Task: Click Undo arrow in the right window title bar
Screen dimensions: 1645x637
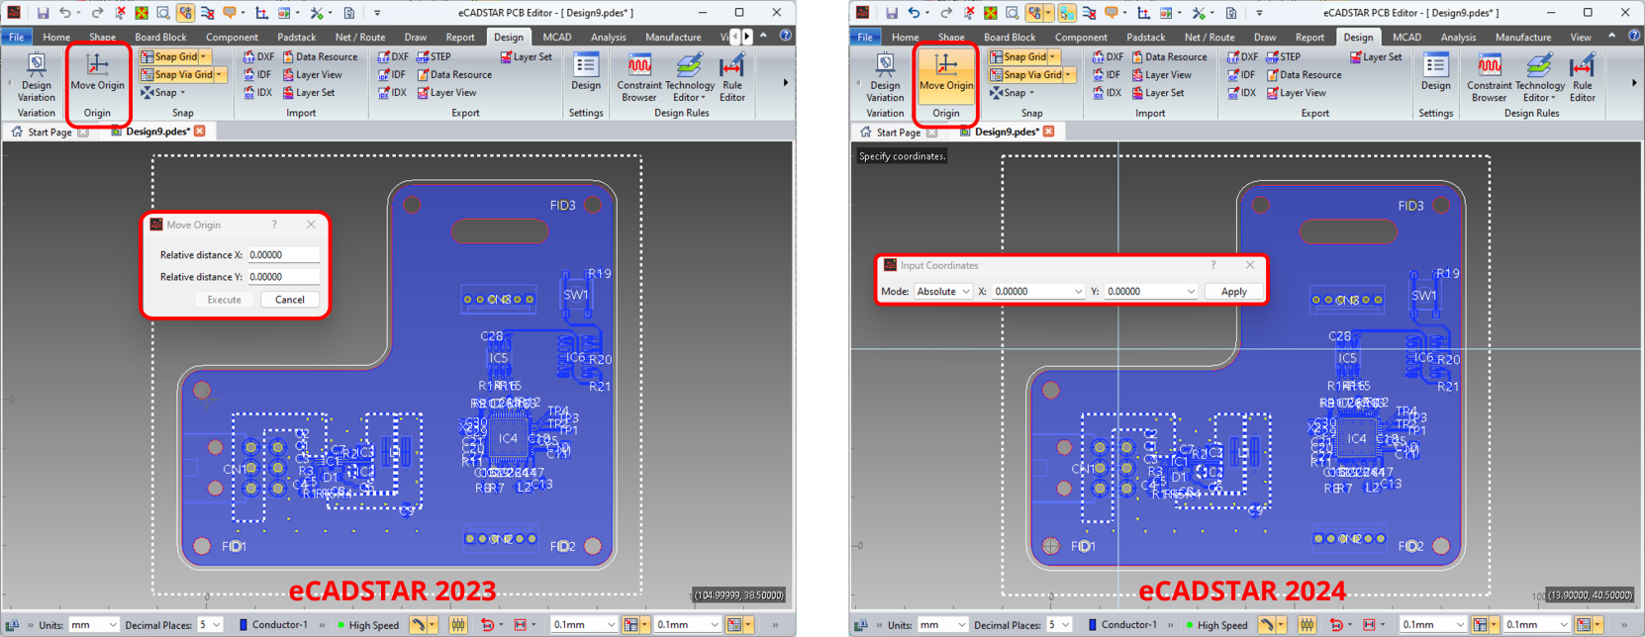Action: click(x=914, y=13)
